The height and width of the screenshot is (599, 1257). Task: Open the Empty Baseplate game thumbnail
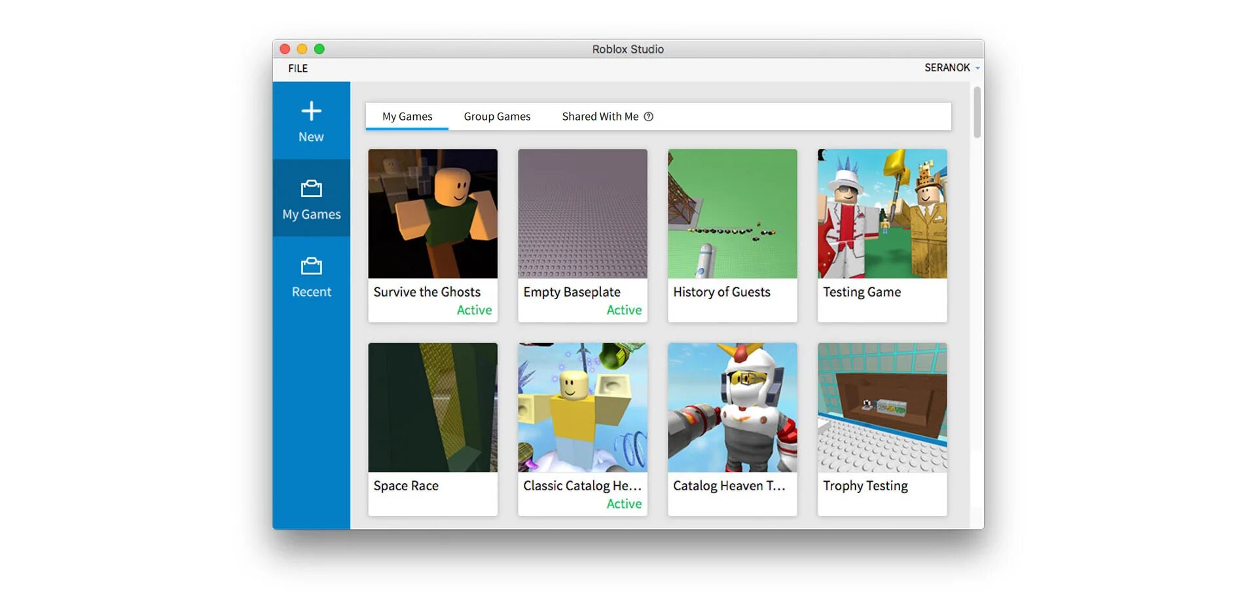[x=583, y=213]
